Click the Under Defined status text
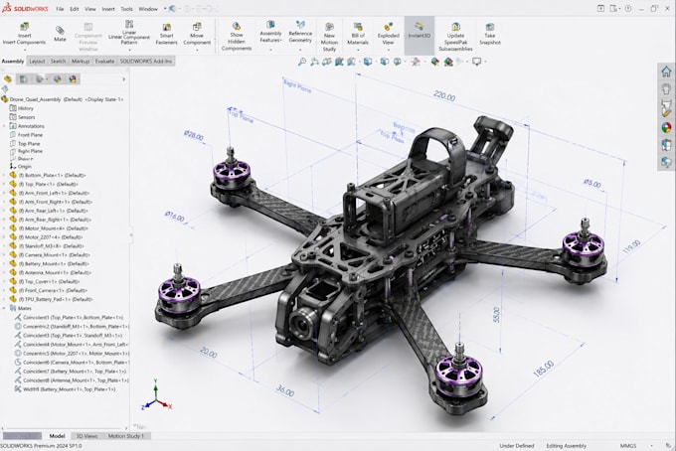 [x=517, y=446]
